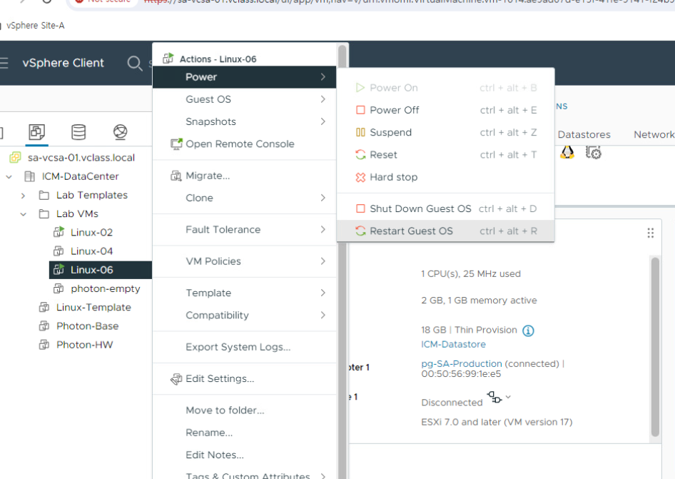Open the Datastores tab
Screen dimensions: 675x479
[x=584, y=135]
